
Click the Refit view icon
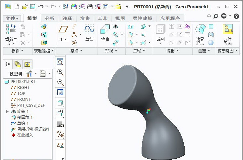coord(60,62)
